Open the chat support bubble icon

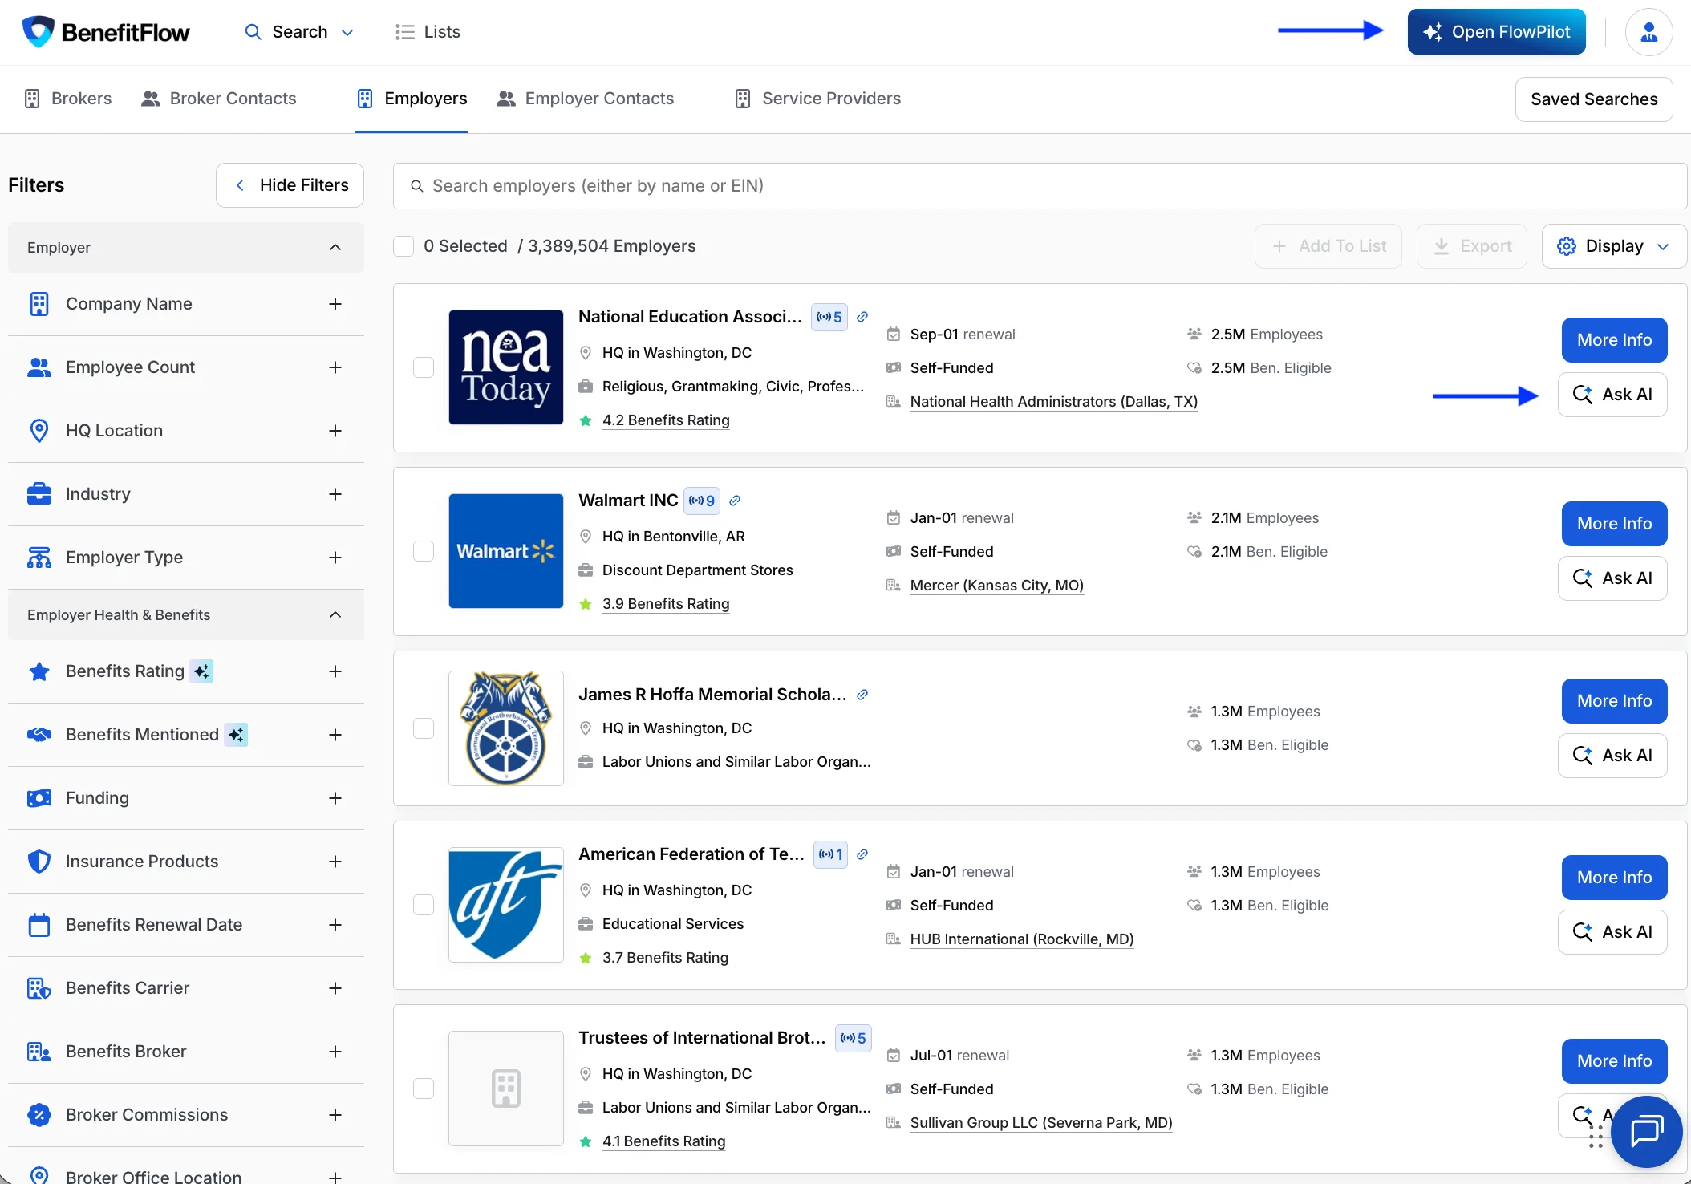point(1646,1132)
